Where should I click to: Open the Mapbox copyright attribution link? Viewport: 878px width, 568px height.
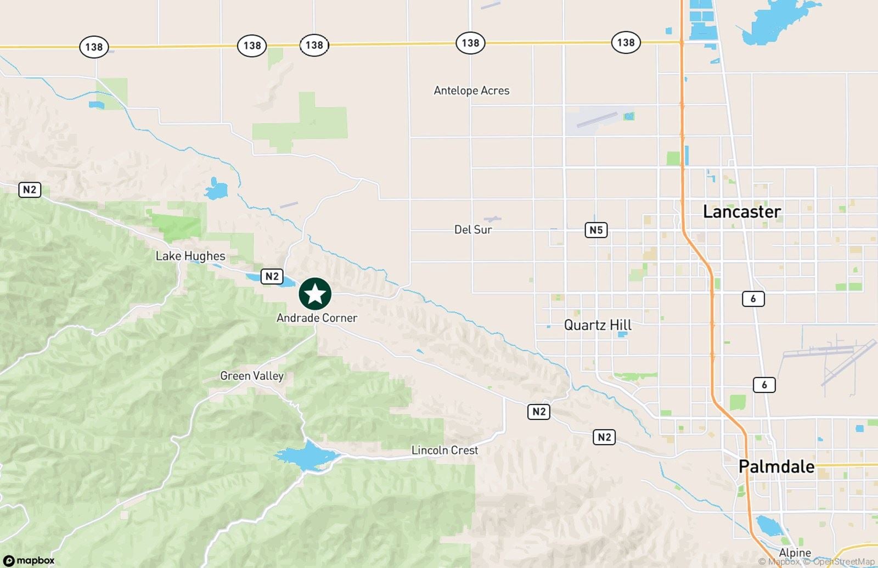[x=779, y=561]
